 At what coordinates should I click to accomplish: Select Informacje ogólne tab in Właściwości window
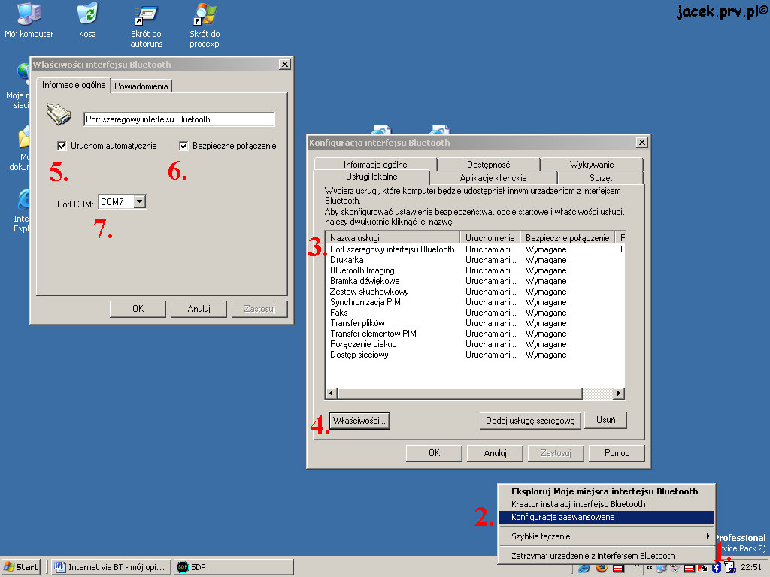tap(74, 85)
